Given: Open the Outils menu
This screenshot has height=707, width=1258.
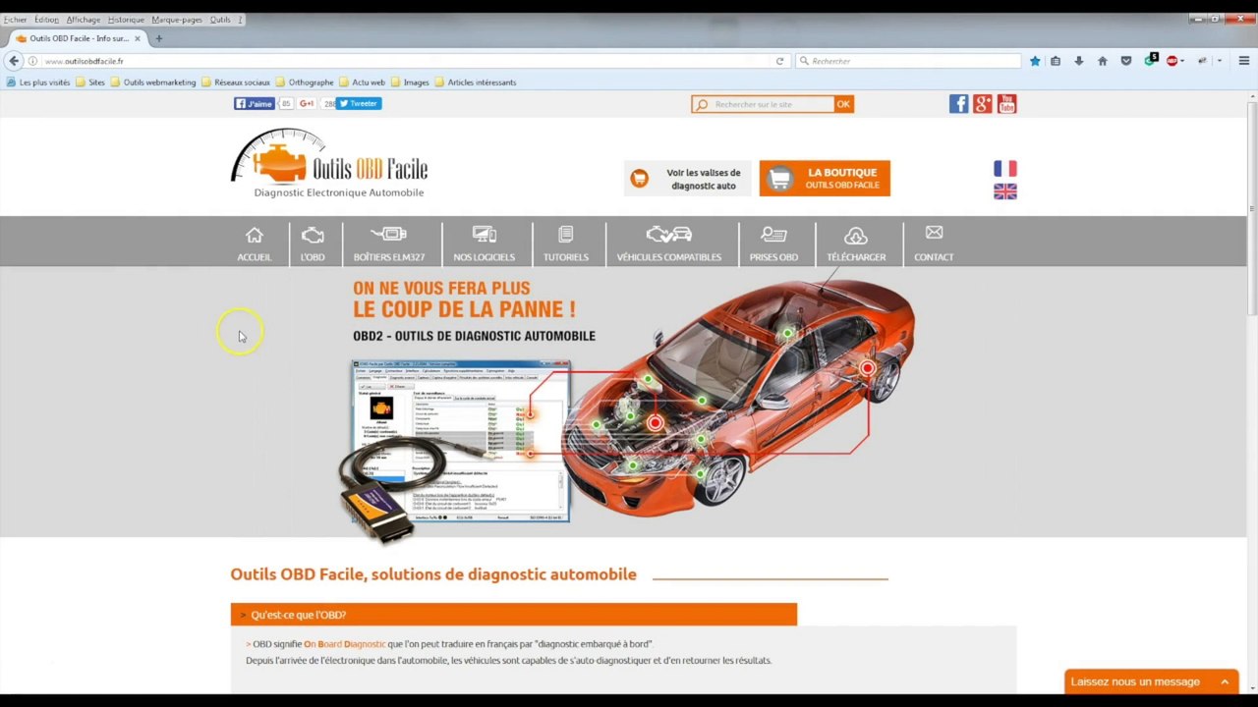Looking at the screenshot, I should coord(220,20).
